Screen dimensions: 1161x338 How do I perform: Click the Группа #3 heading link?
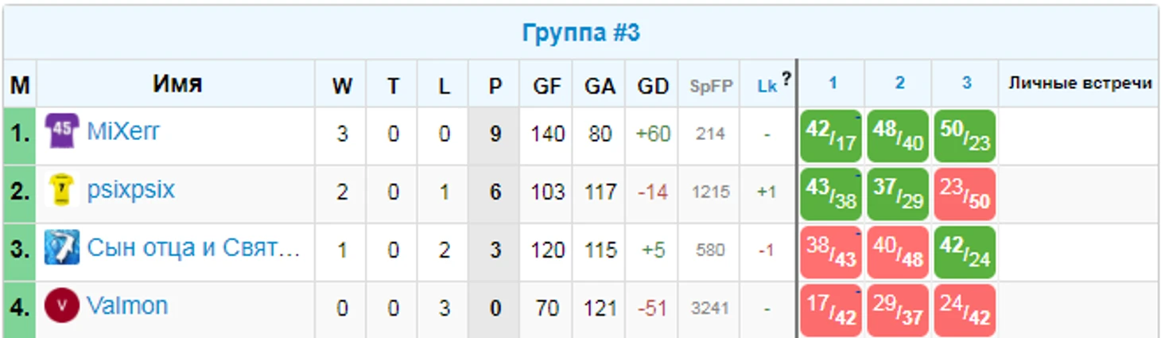click(580, 33)
